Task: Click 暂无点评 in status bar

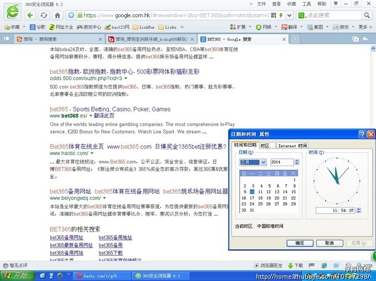Action: click(15, 266)
